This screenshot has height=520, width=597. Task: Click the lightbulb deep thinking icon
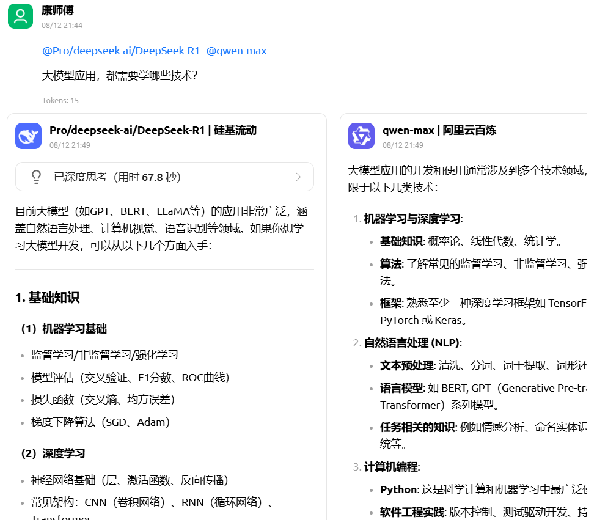pos(36,177)
